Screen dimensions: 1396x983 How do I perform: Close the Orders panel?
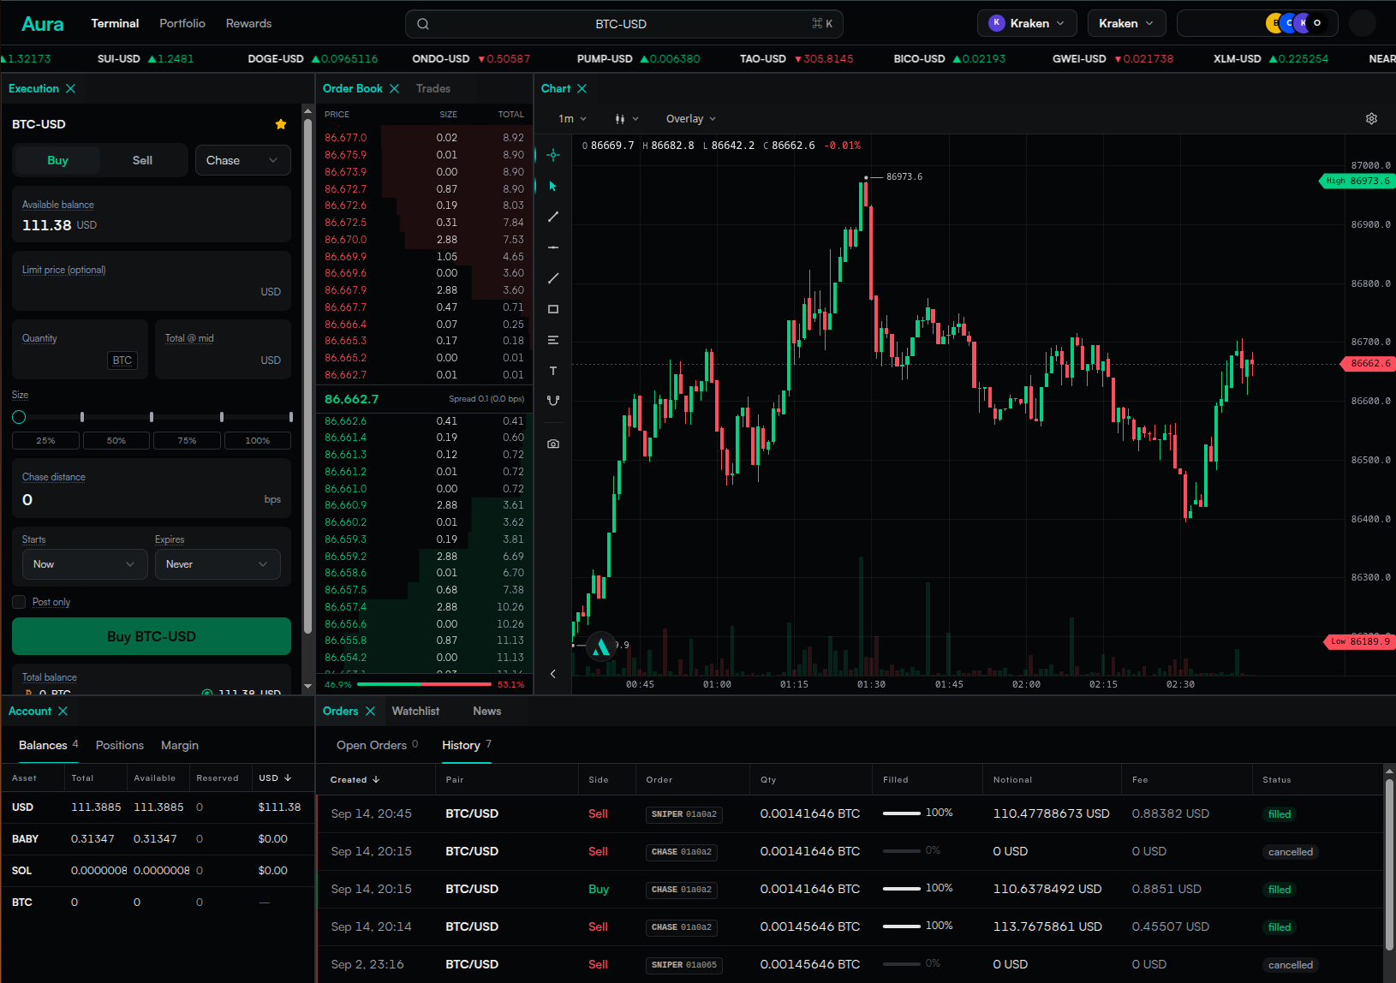click(370, 711)
